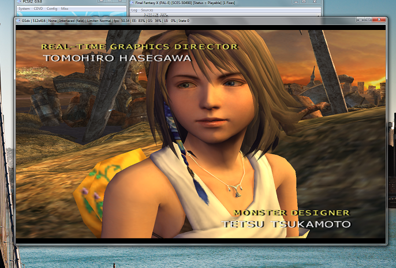396x268 pixels.
Task: Close the Final Fantasy X console window
Action: pyautogui.click(x=315, y=2)
